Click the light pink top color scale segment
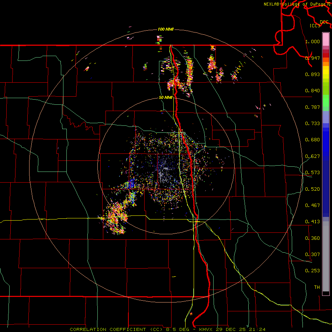The width and height of the screenshot is (332, 332). click(326, 39)
